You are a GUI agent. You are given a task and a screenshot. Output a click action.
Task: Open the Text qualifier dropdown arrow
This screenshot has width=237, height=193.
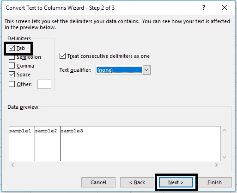(146, 70)
